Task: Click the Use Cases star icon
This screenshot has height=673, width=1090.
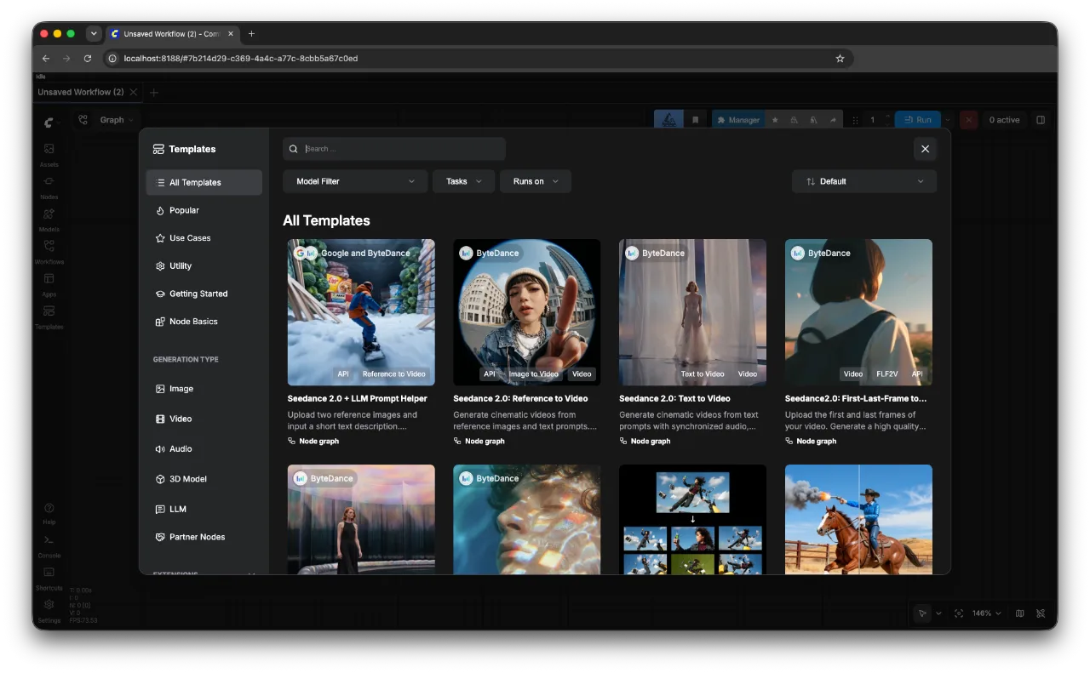Action: [160, 238]
